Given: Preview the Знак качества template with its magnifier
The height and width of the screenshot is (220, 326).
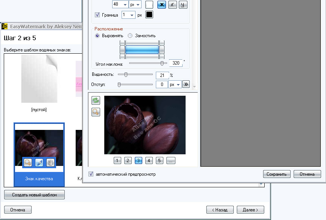Looking at the screenshot, I should (28, 163).
